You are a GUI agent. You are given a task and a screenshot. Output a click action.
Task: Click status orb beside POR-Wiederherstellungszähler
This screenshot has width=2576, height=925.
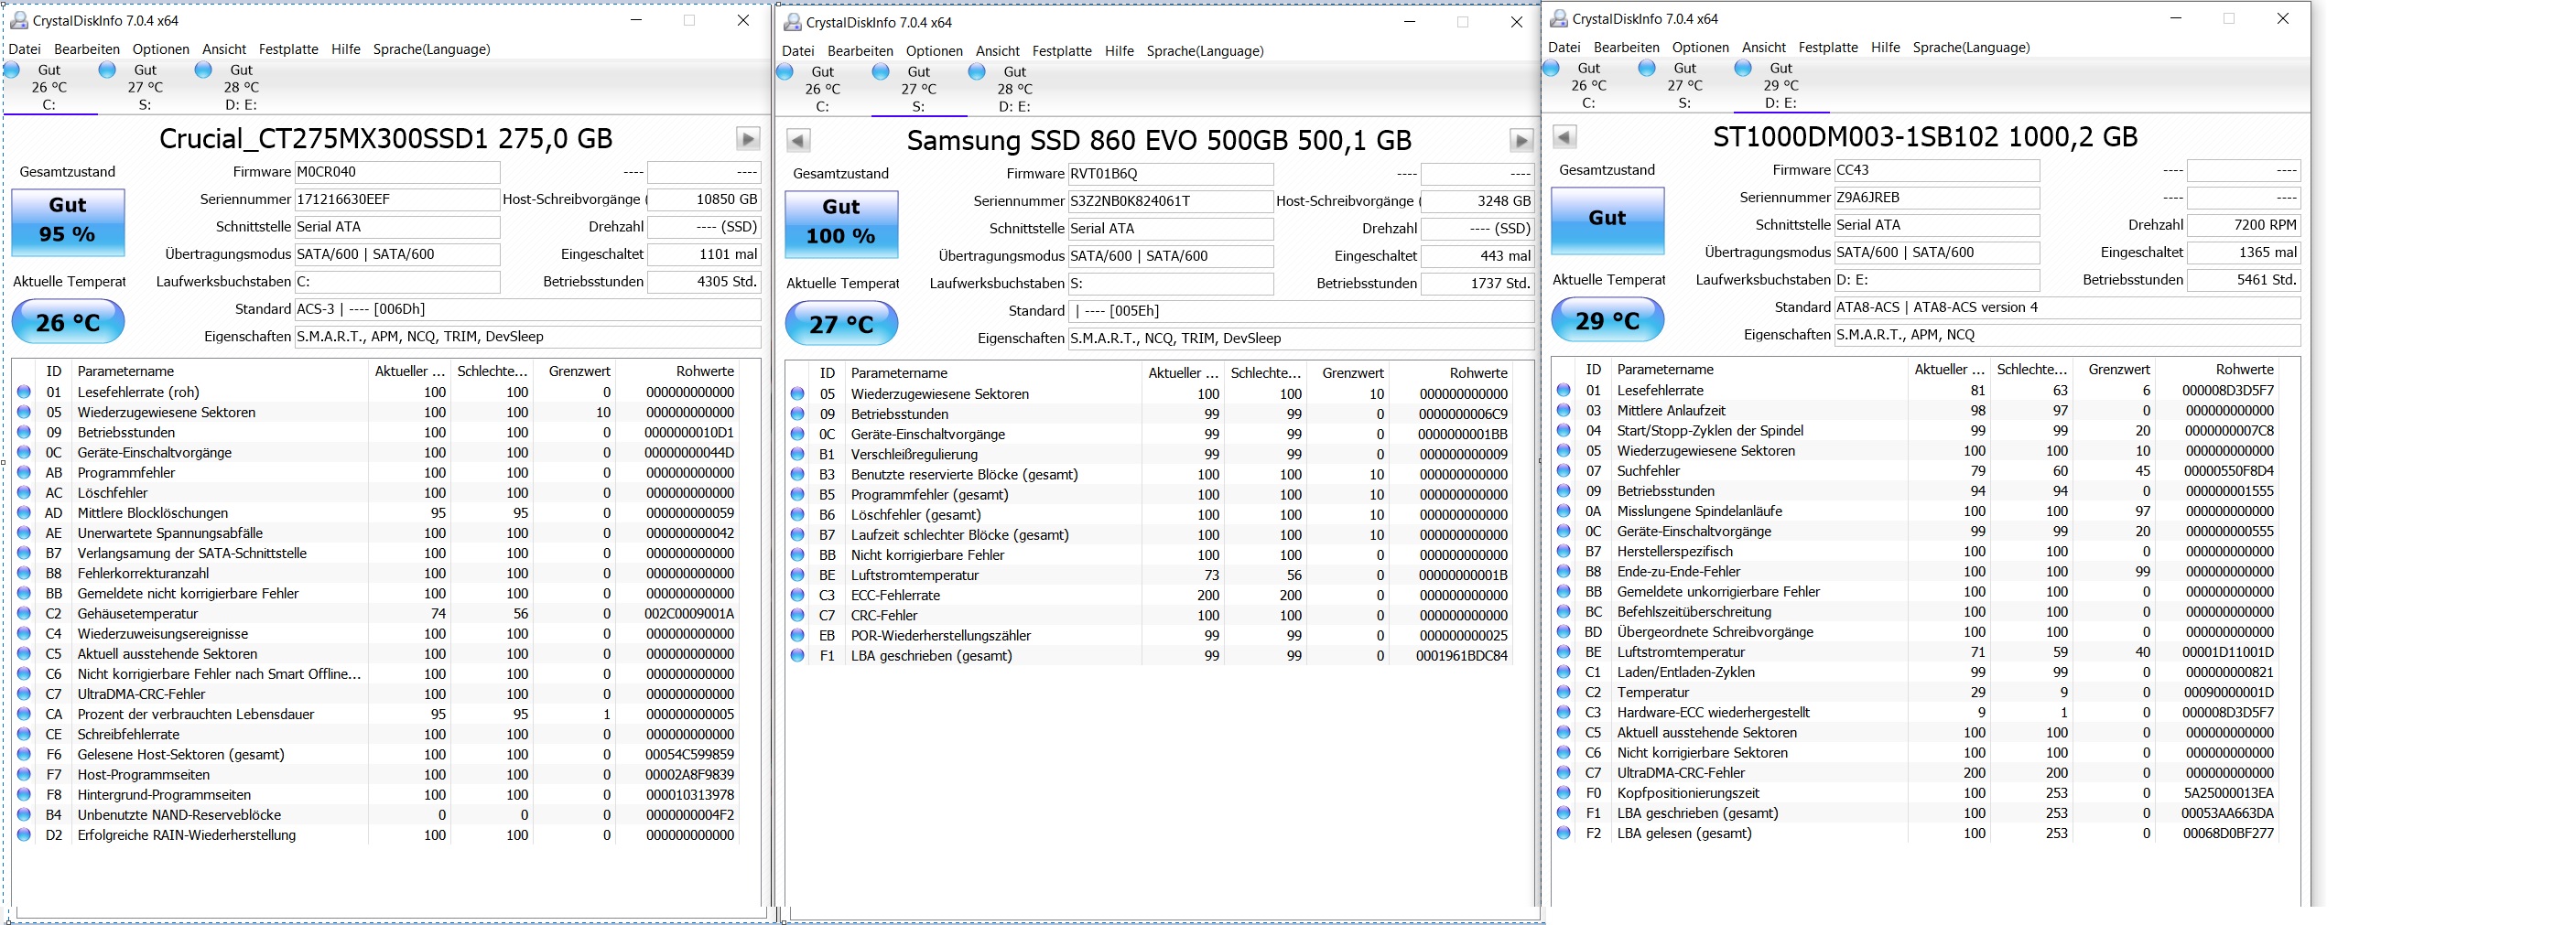(797, 635)
